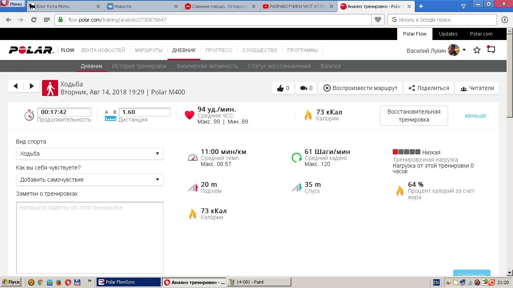513x288 pixels.
Task: Open notifications flag icon in header
Action: (491, 50)
